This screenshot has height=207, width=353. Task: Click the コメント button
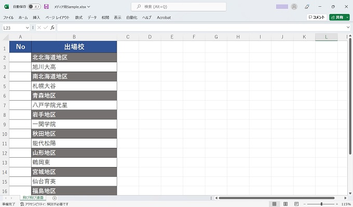click(317, 17)
